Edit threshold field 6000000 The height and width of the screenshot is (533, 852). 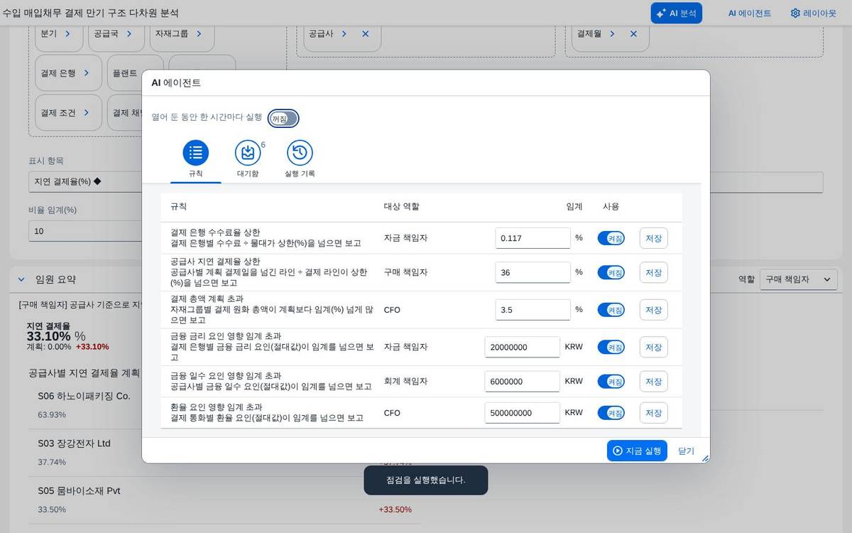click(x=523, y=381)
